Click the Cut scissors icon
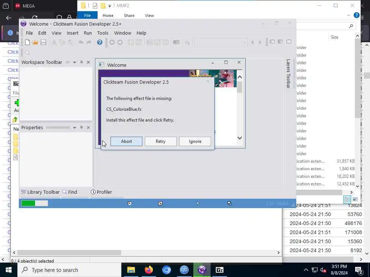370x277 pixels. (54, 42)
